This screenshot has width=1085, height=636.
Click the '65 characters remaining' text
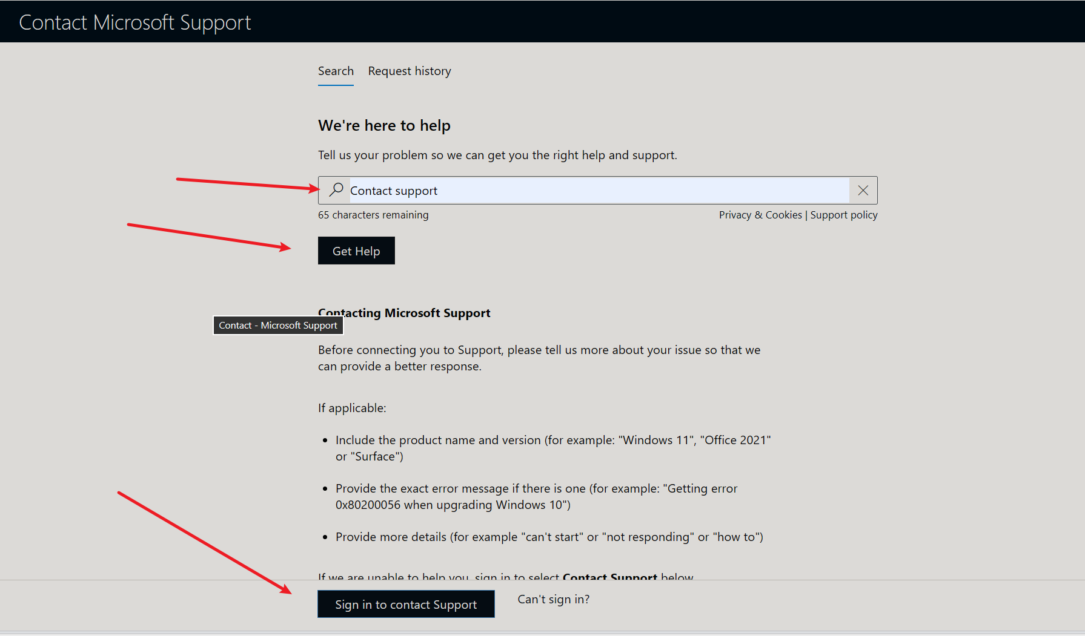[373, 215]
